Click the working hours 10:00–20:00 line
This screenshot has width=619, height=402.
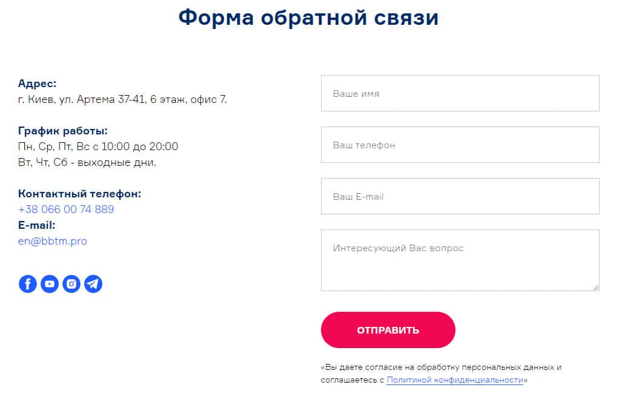pyautogui.click(x=98, y=147)
